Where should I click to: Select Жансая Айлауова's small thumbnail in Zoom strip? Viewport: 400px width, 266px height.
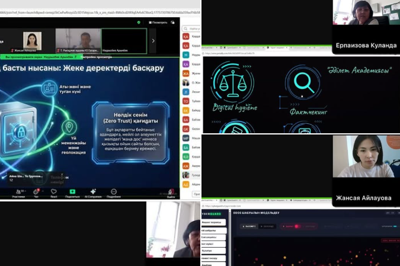[x=32, y=42]
